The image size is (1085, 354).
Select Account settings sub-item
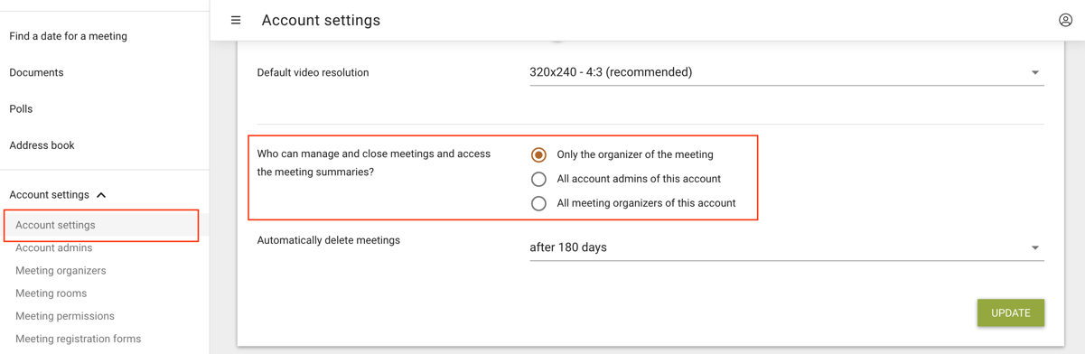coord(55,225)
